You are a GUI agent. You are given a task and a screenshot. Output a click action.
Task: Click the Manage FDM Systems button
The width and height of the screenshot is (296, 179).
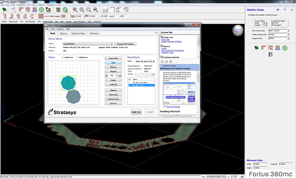tap(125, 44)
